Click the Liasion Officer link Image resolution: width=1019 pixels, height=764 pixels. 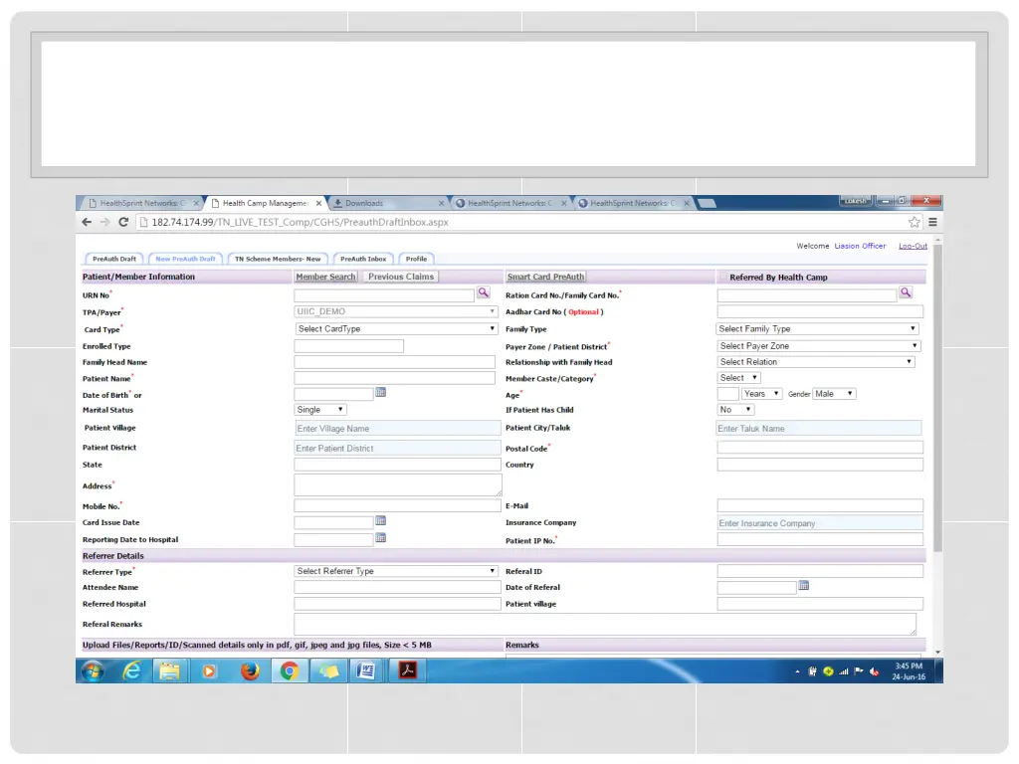[x=860, y=246]
